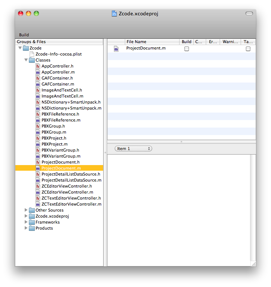Click the Zcode-Info-cocoa.plist document icon
Image resolution: width=271 pixels, height=287 pixels.
point(32,54)
